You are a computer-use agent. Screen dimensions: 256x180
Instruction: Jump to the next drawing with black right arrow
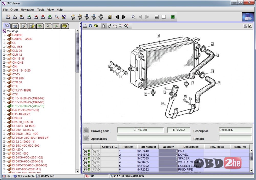[124, 17]
